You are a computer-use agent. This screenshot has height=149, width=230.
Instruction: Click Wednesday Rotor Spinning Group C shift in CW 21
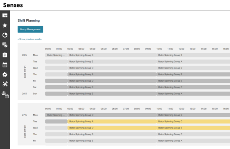point(111,68)
